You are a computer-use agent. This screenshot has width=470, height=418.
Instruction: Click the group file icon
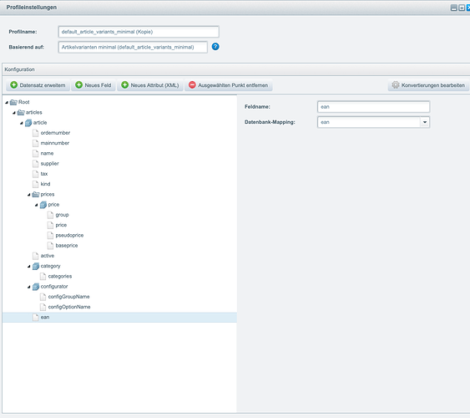point(51,215)
